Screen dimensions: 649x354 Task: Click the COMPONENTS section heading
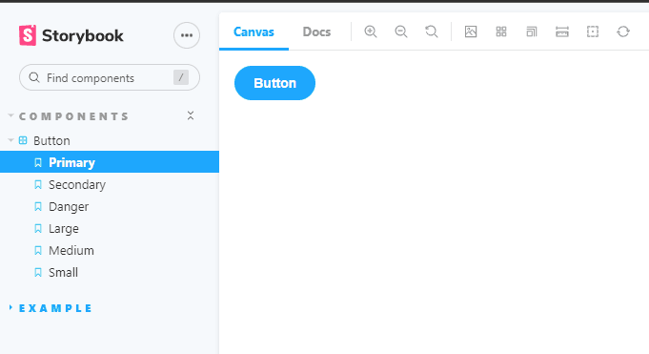coord(73,116)
